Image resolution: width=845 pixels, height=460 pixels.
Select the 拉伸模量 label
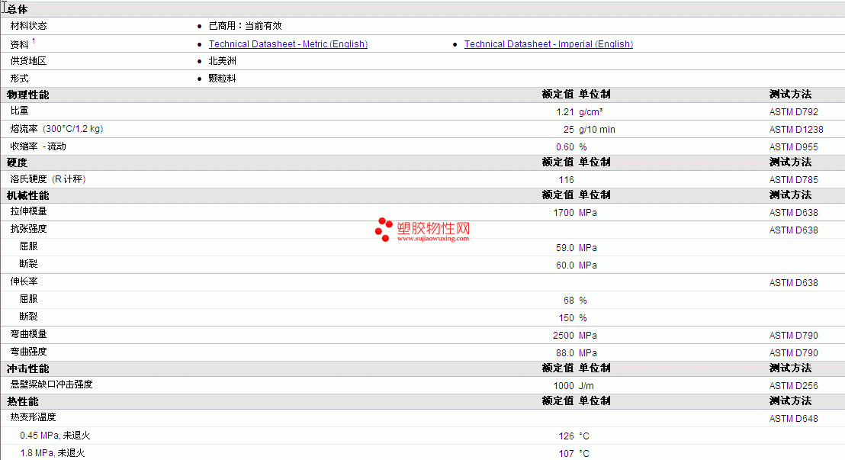pos(28,211)
